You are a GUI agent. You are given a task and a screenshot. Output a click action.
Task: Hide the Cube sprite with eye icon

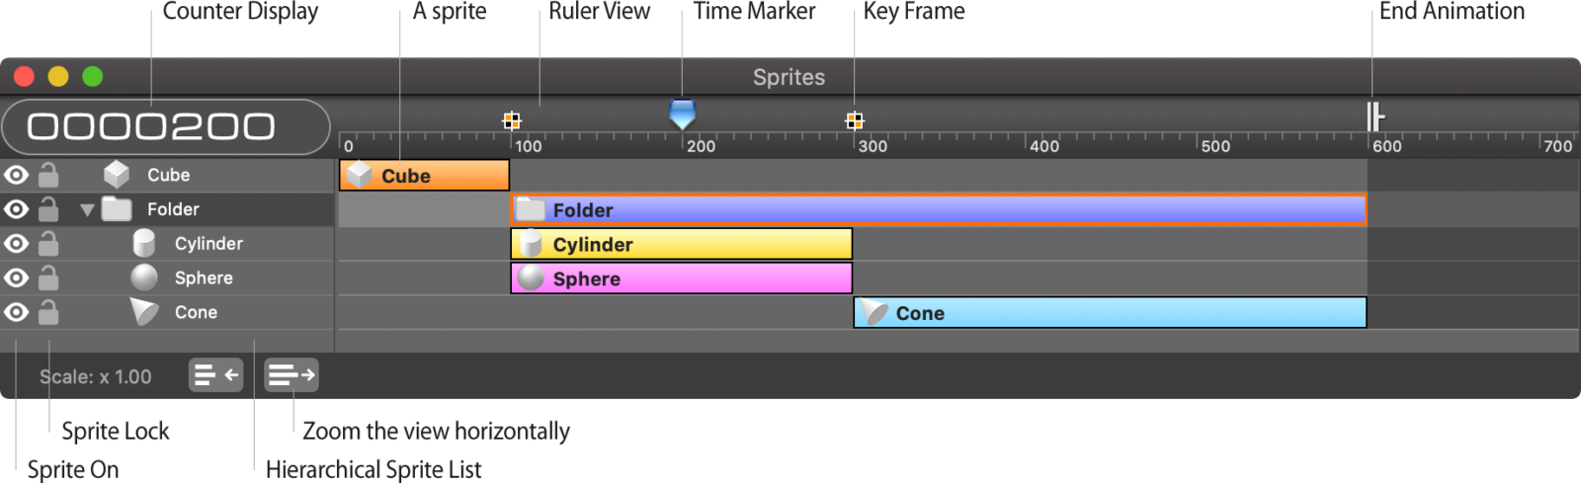[x=16, y=175]
